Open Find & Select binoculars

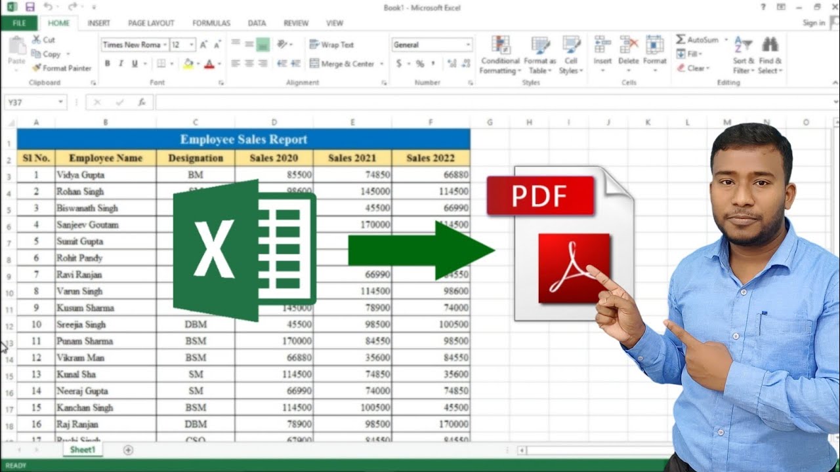click(x=770, y=55)
